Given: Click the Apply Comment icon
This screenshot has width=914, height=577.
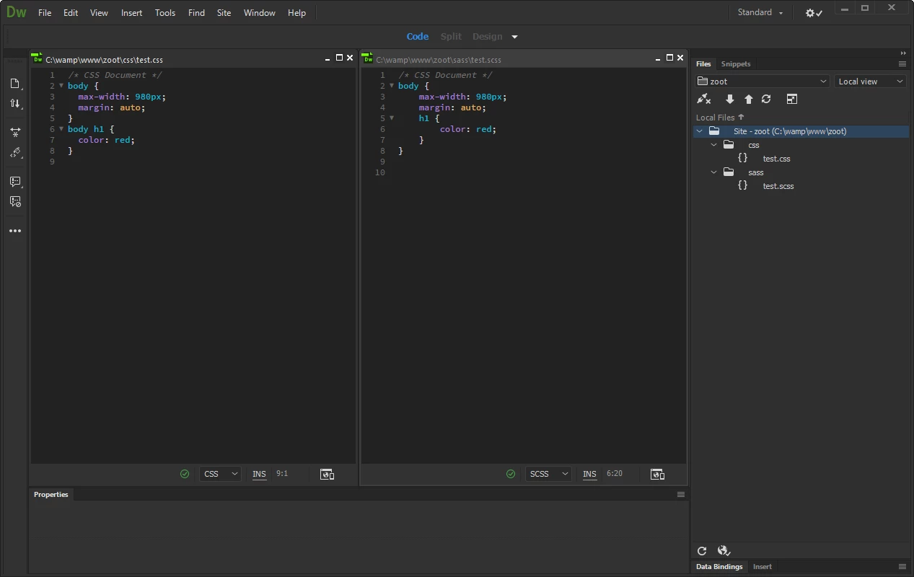Looking at the screenshot, I should 15,182.
